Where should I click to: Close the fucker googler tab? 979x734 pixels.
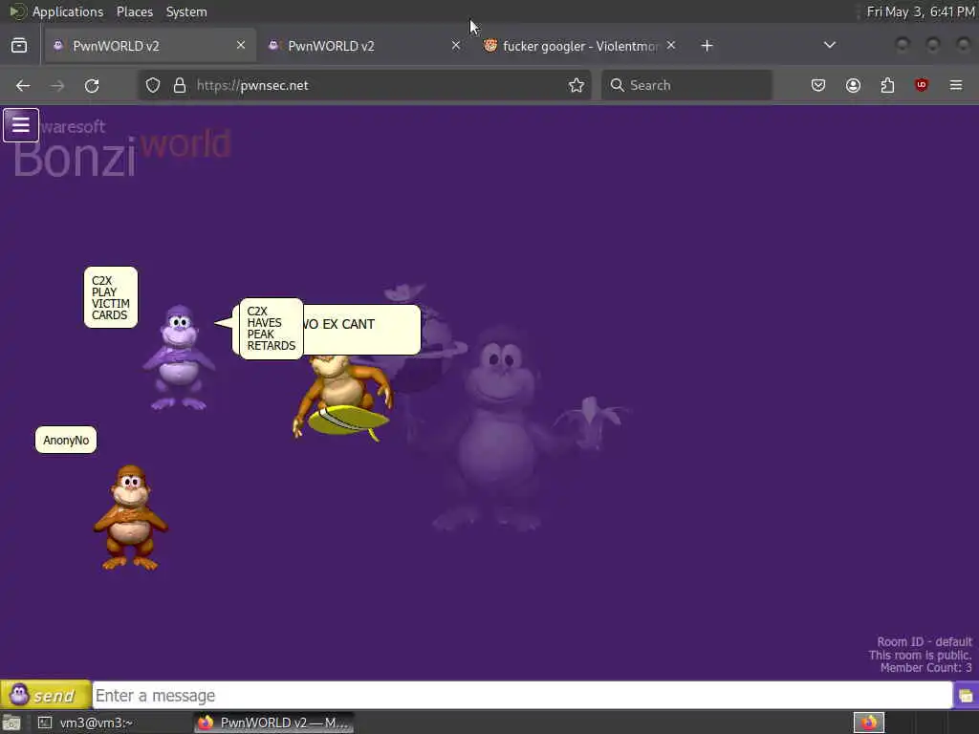(670, 46)
